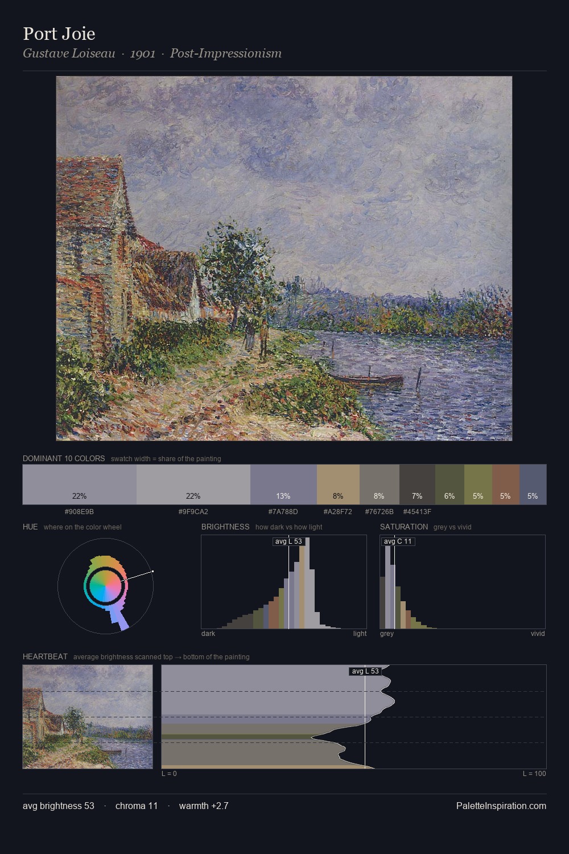Click the hex code #A28F72
Viewport: 569px width, 854px height.
(x=338, y=512)
